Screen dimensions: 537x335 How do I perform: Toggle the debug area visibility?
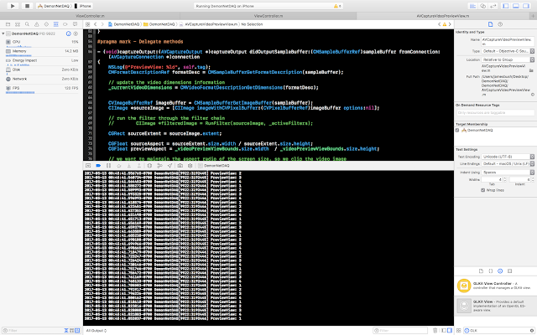tap(516, 6)
